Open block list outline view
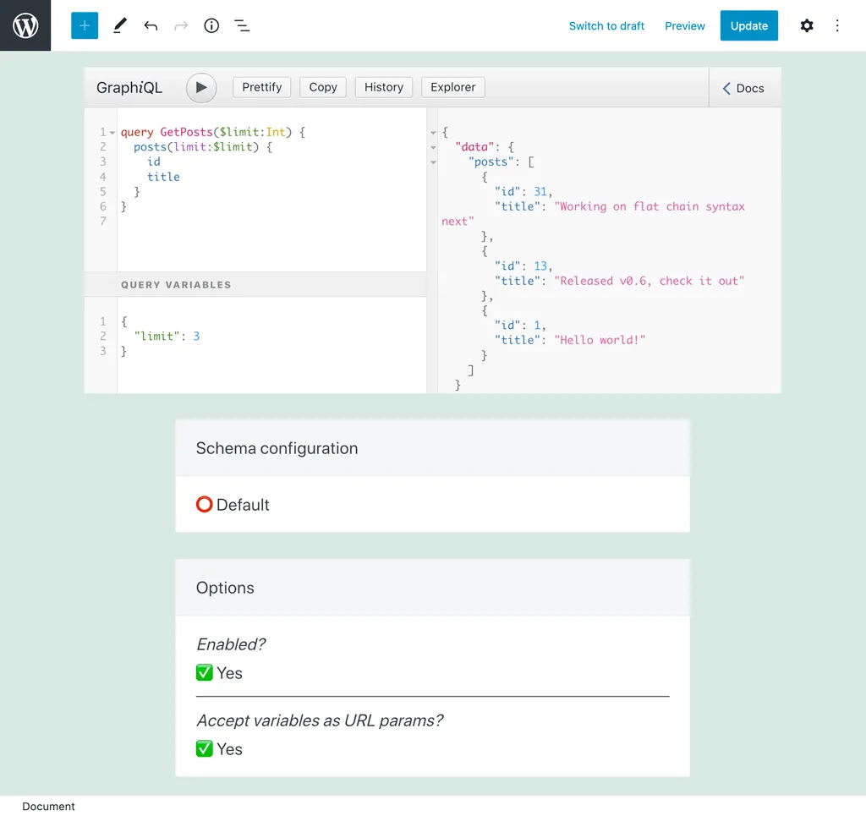Image resolution: width=866 pixels, height=816 pixels. coord(242,25)
